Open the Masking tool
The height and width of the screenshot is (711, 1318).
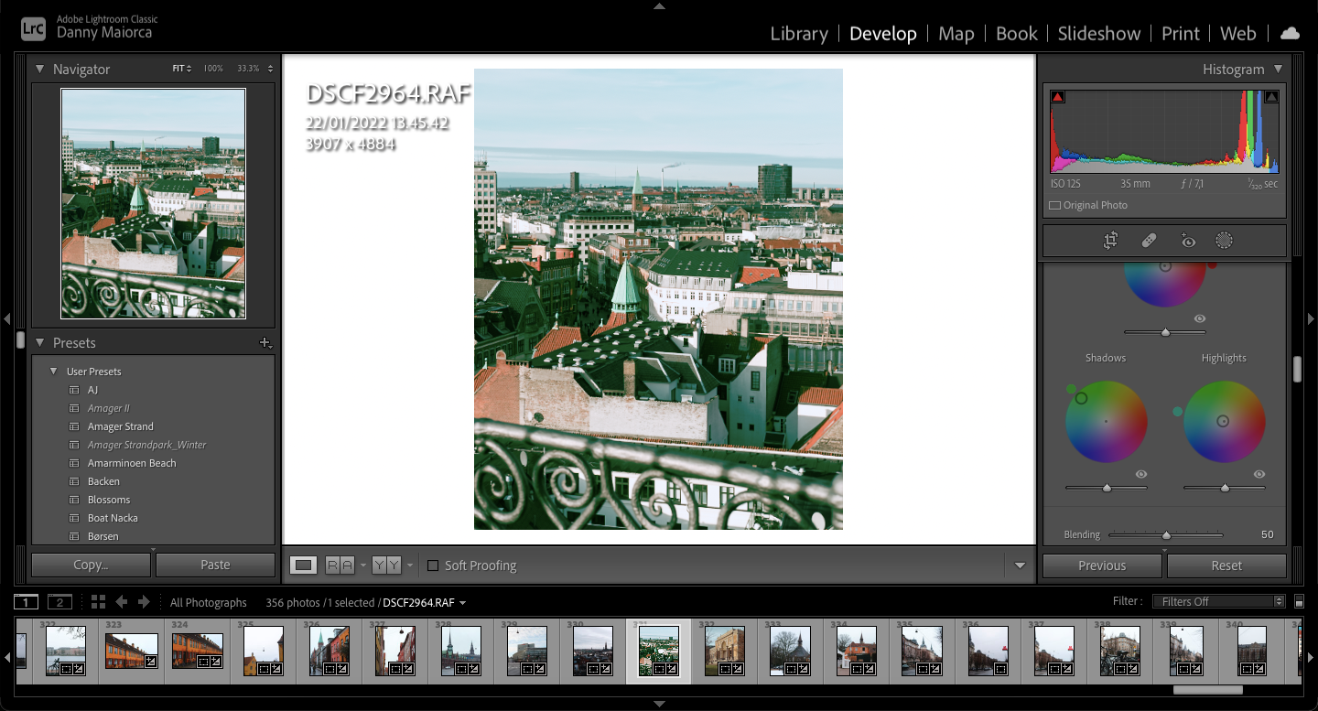click(1224, 240)
